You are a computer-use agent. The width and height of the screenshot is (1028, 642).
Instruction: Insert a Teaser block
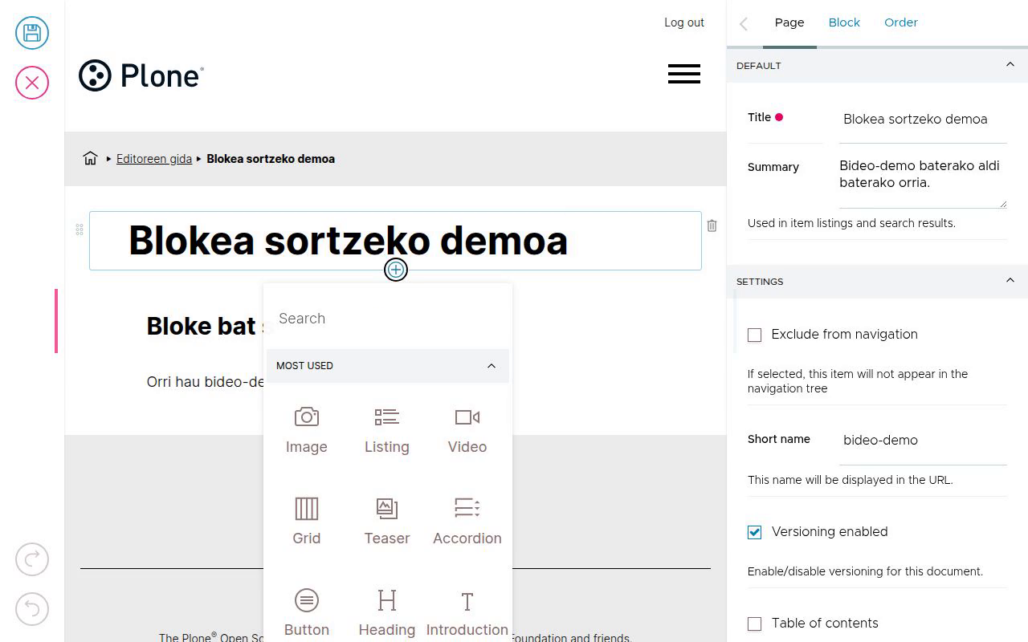point(387,522)
